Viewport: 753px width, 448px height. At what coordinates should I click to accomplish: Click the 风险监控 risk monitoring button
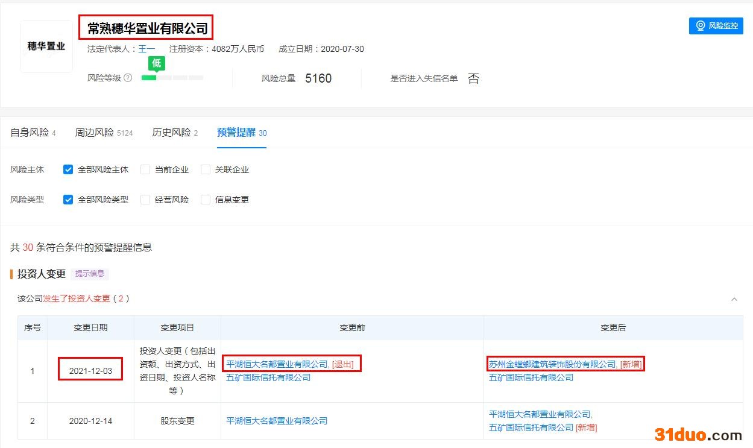pos(716,26)
